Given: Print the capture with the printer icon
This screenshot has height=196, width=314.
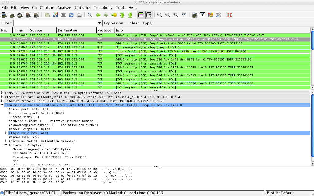Looking at the screenshot, I should [x=79, y=15].
